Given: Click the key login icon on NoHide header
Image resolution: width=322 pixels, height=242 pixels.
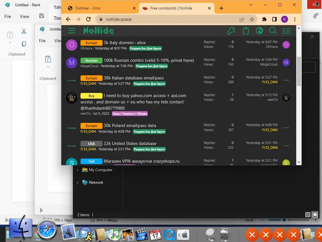Looking at the screenshot, I should [x=231, y=31].
